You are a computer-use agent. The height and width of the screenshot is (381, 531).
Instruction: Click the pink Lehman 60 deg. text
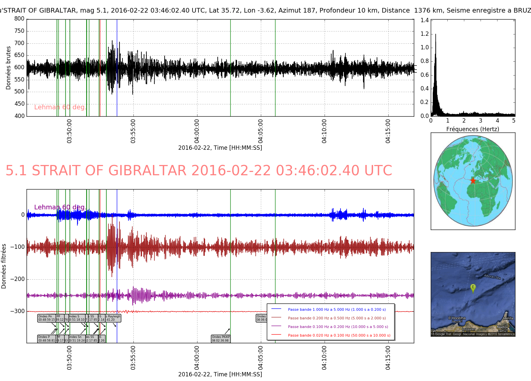pos(60,107)
